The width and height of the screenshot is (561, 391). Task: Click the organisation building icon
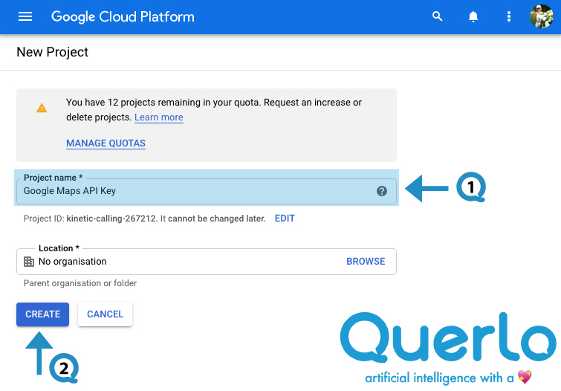[29, 262]
